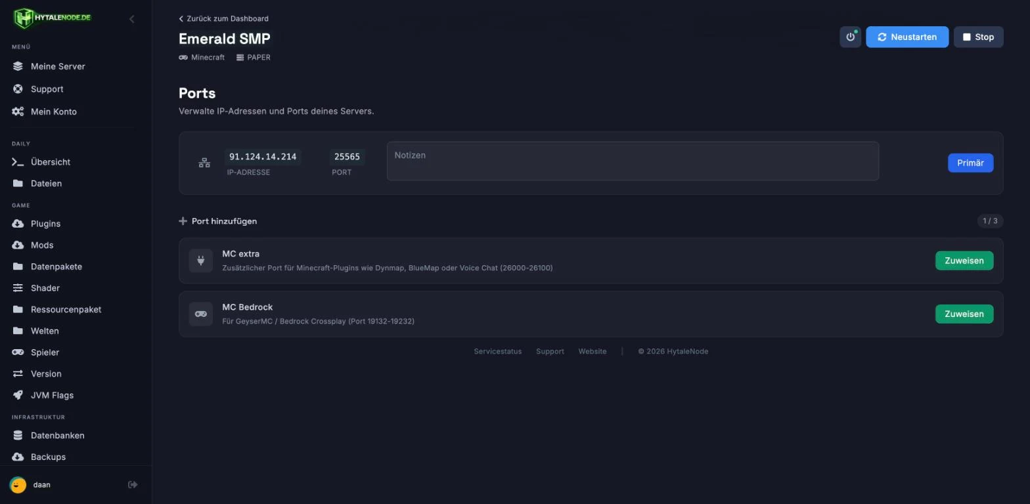Click the Primär button
Image resolution: width=1030 pixels, height=504 pixels.
pos(970,163)
